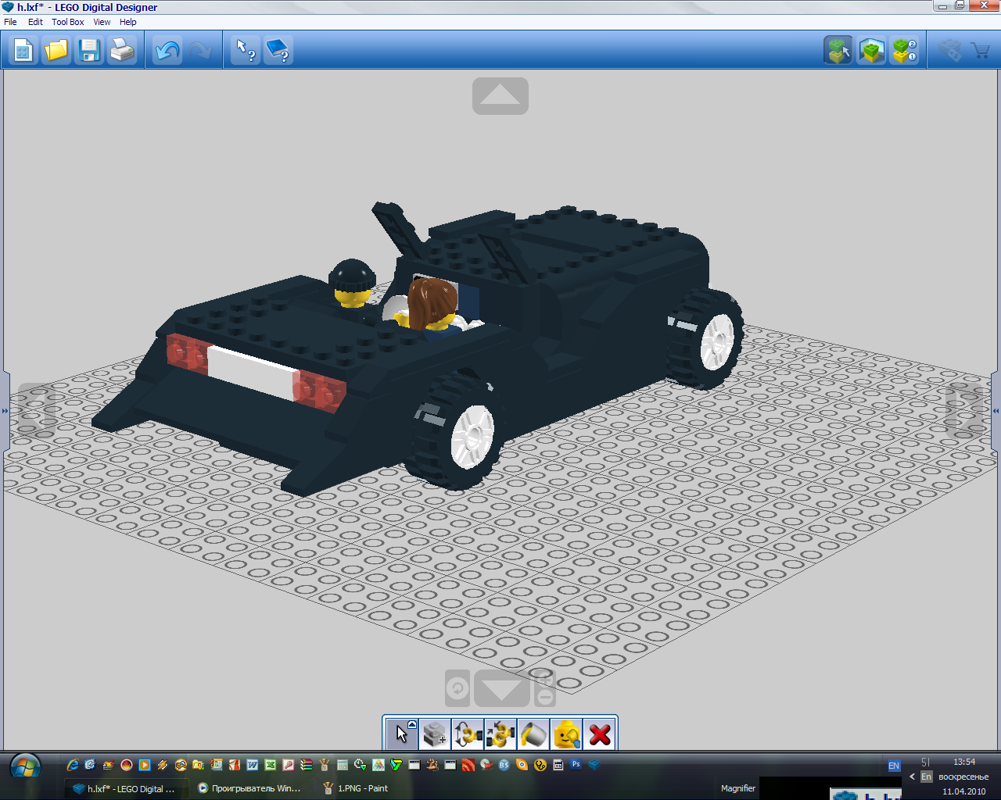Select the Paint bucket tool

click(533, 734)
